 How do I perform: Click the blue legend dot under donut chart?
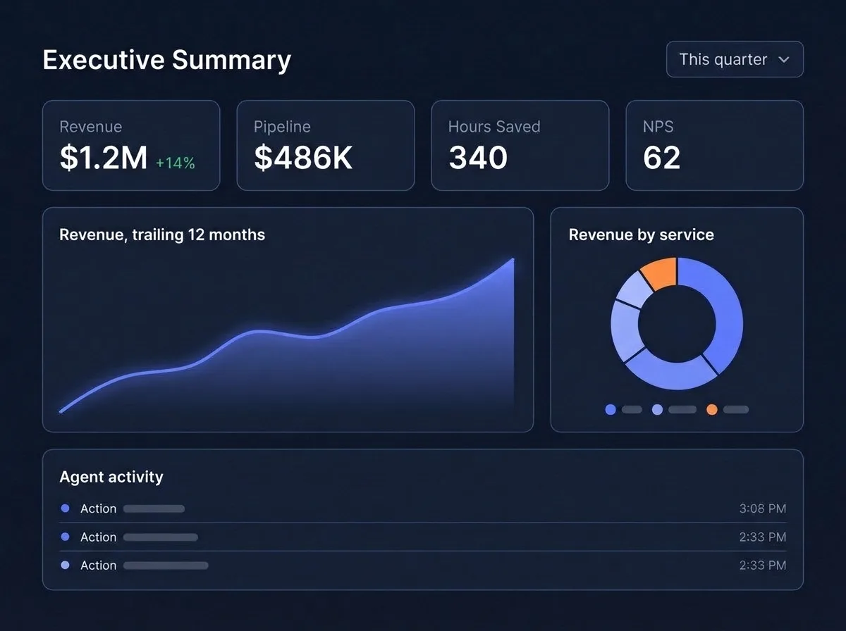click(611, 409)
